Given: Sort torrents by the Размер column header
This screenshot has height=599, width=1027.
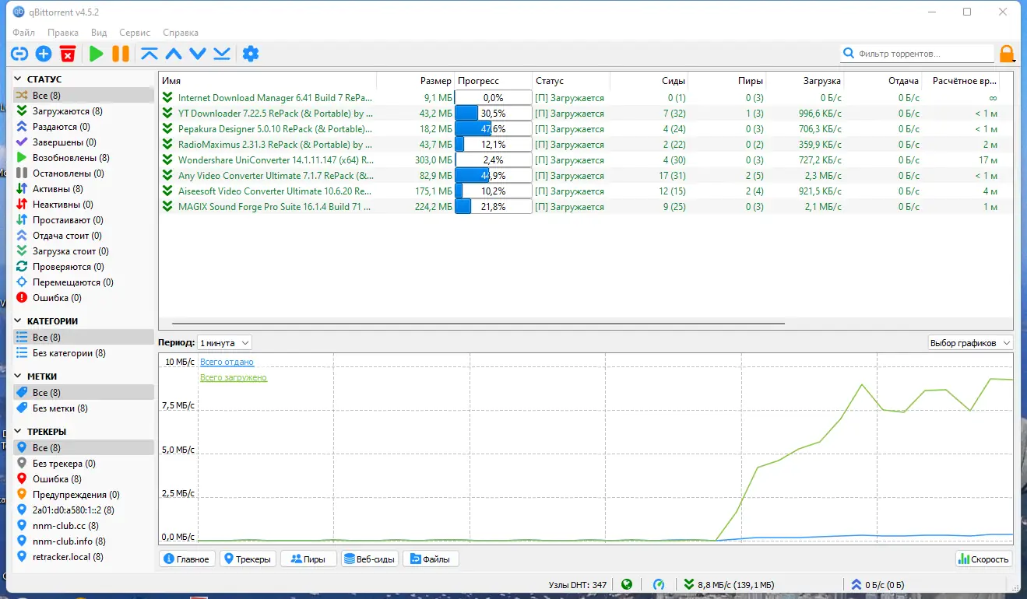Looking at the screenshot, I should tap(416, 81).
